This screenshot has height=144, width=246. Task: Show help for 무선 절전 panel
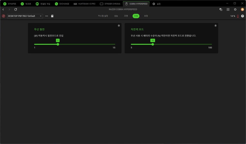point(119,26)
